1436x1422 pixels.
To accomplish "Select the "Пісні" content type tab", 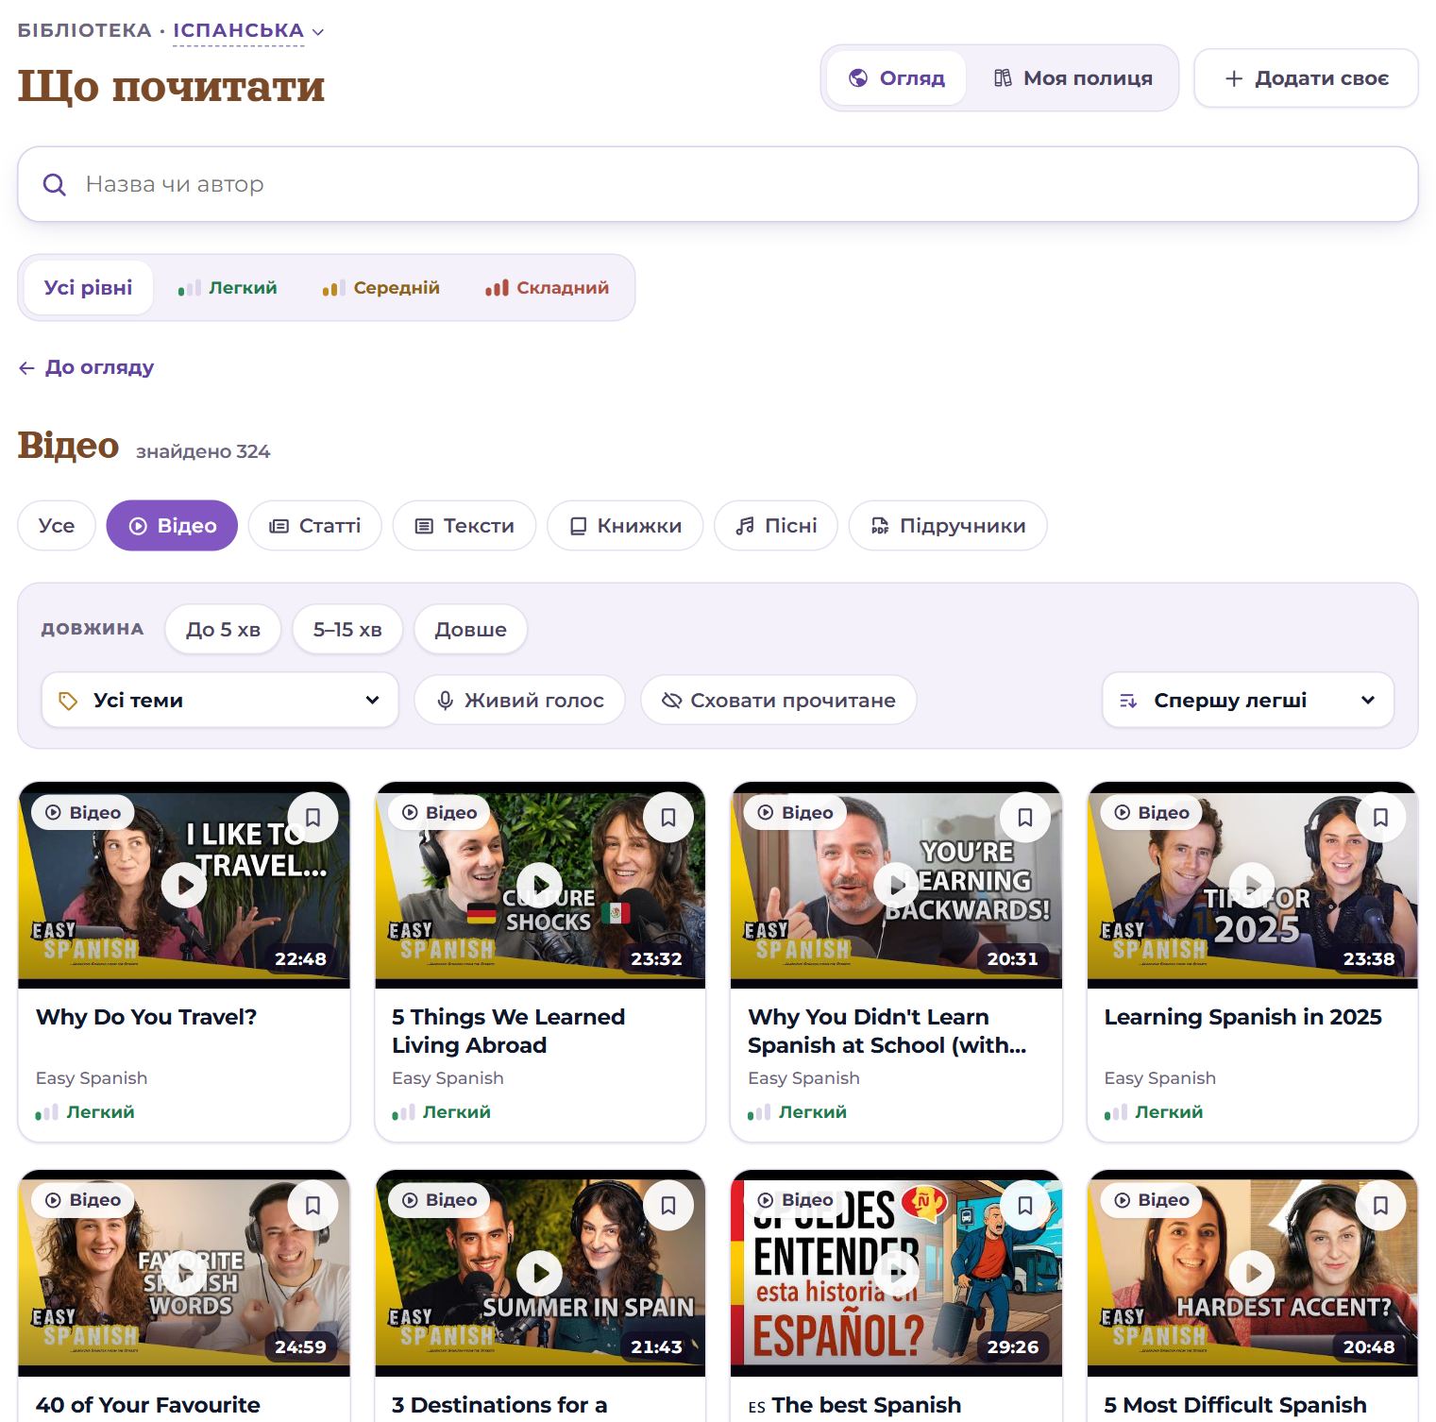I will point(776,526).
